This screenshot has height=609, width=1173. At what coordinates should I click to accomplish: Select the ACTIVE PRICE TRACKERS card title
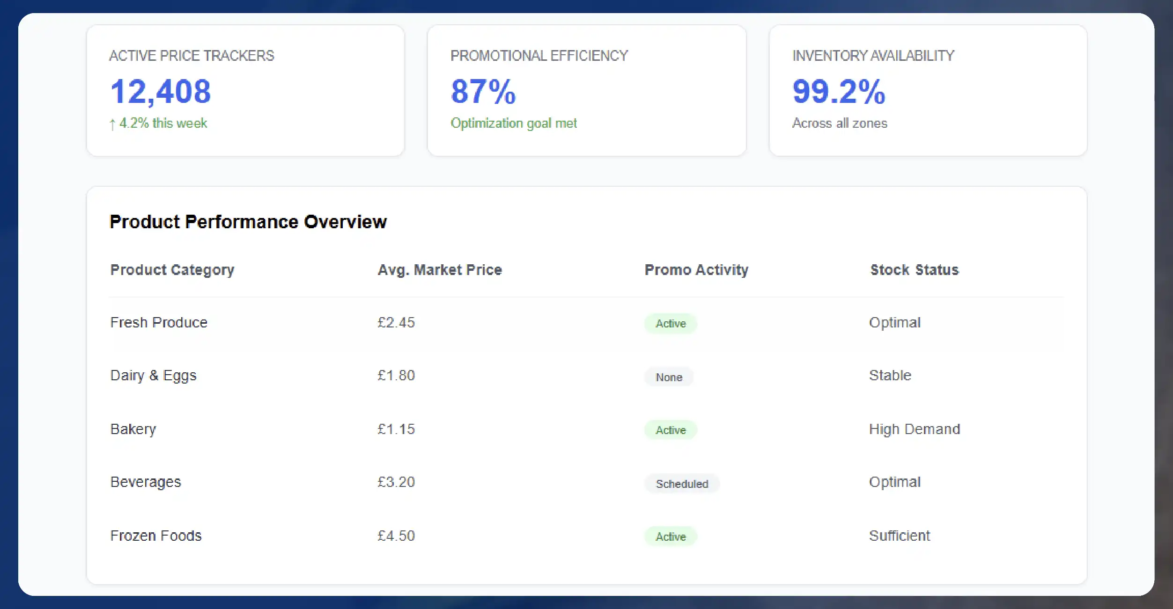[x=192, y=56]
